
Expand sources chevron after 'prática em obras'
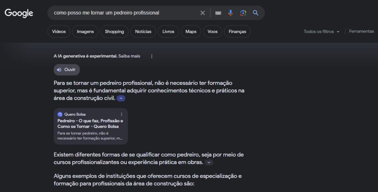[x=209, y=162]
